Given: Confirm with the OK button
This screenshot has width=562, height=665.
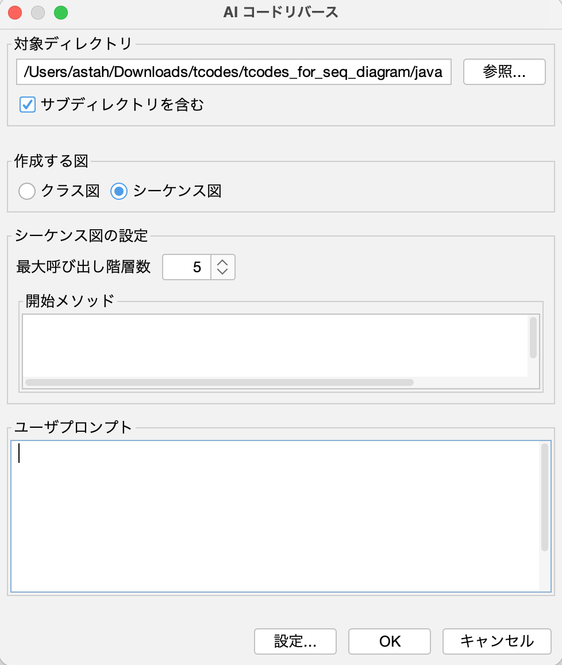Looking at the screenshot, I should [x=390, y=641].
